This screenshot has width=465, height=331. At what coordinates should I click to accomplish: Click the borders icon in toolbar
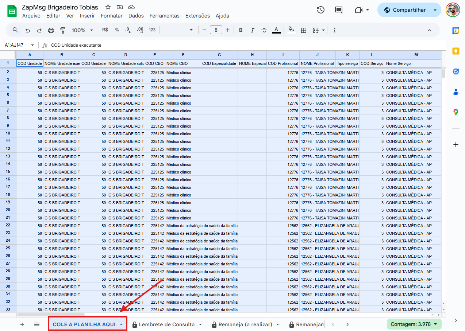[303, 30]
